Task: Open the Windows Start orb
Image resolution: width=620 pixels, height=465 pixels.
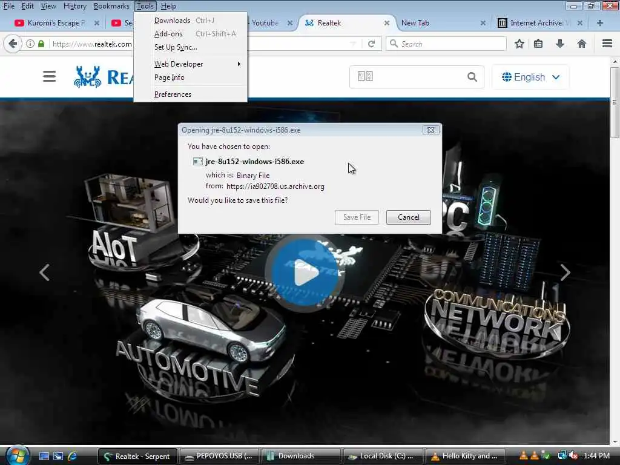Action: [x=18, y=455]
